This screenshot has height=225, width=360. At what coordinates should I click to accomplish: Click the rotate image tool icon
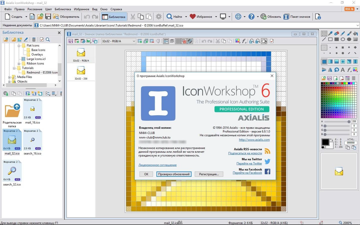pyautogui.click(x=336, y=70)
